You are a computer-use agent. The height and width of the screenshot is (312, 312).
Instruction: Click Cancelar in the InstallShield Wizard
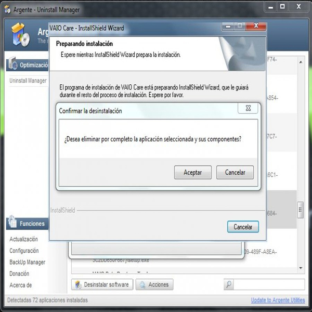pyautogui.click(x=243, y=227)
